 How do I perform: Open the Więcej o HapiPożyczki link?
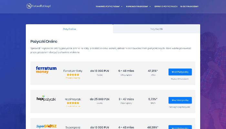180,107
